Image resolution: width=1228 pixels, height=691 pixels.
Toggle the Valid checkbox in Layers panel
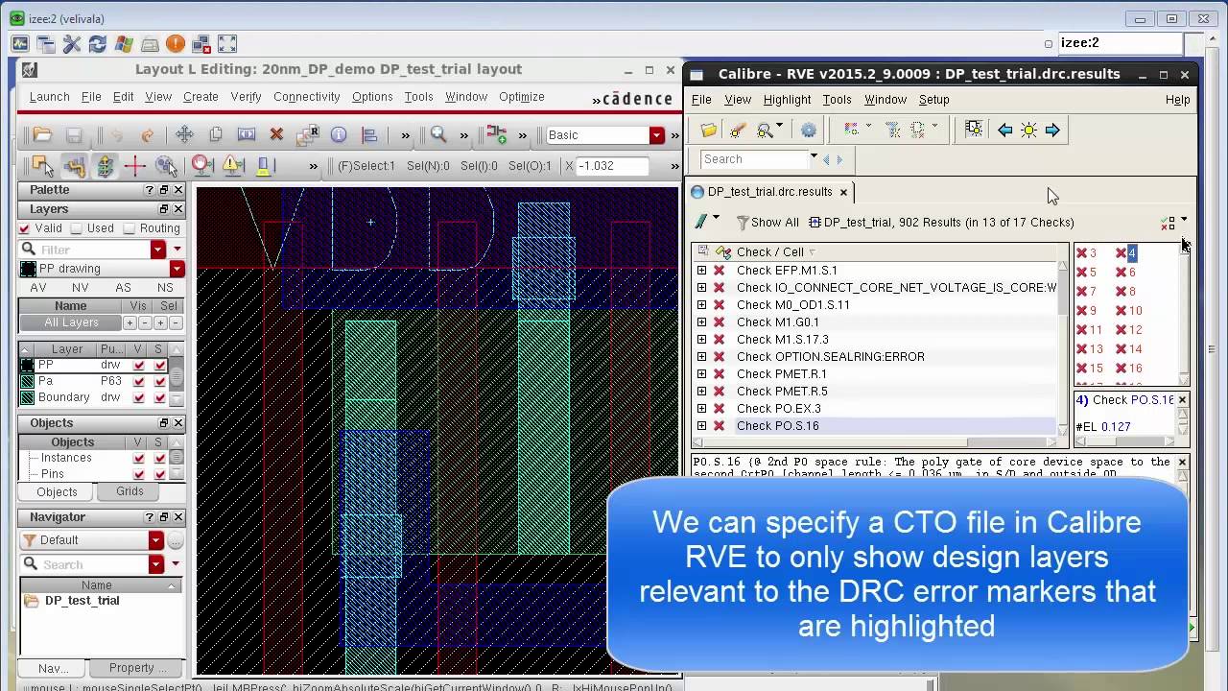[x=25, y=228]
